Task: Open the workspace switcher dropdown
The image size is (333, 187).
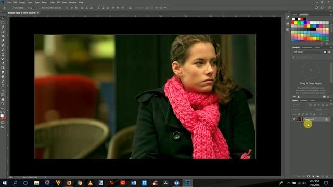Action: pos(323,8)
